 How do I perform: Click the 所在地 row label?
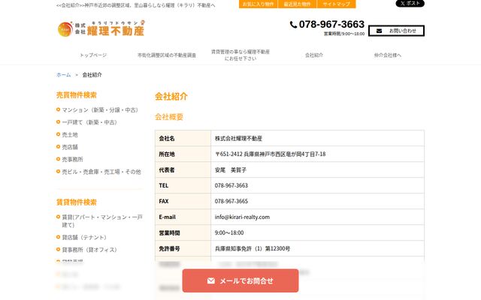167,154
